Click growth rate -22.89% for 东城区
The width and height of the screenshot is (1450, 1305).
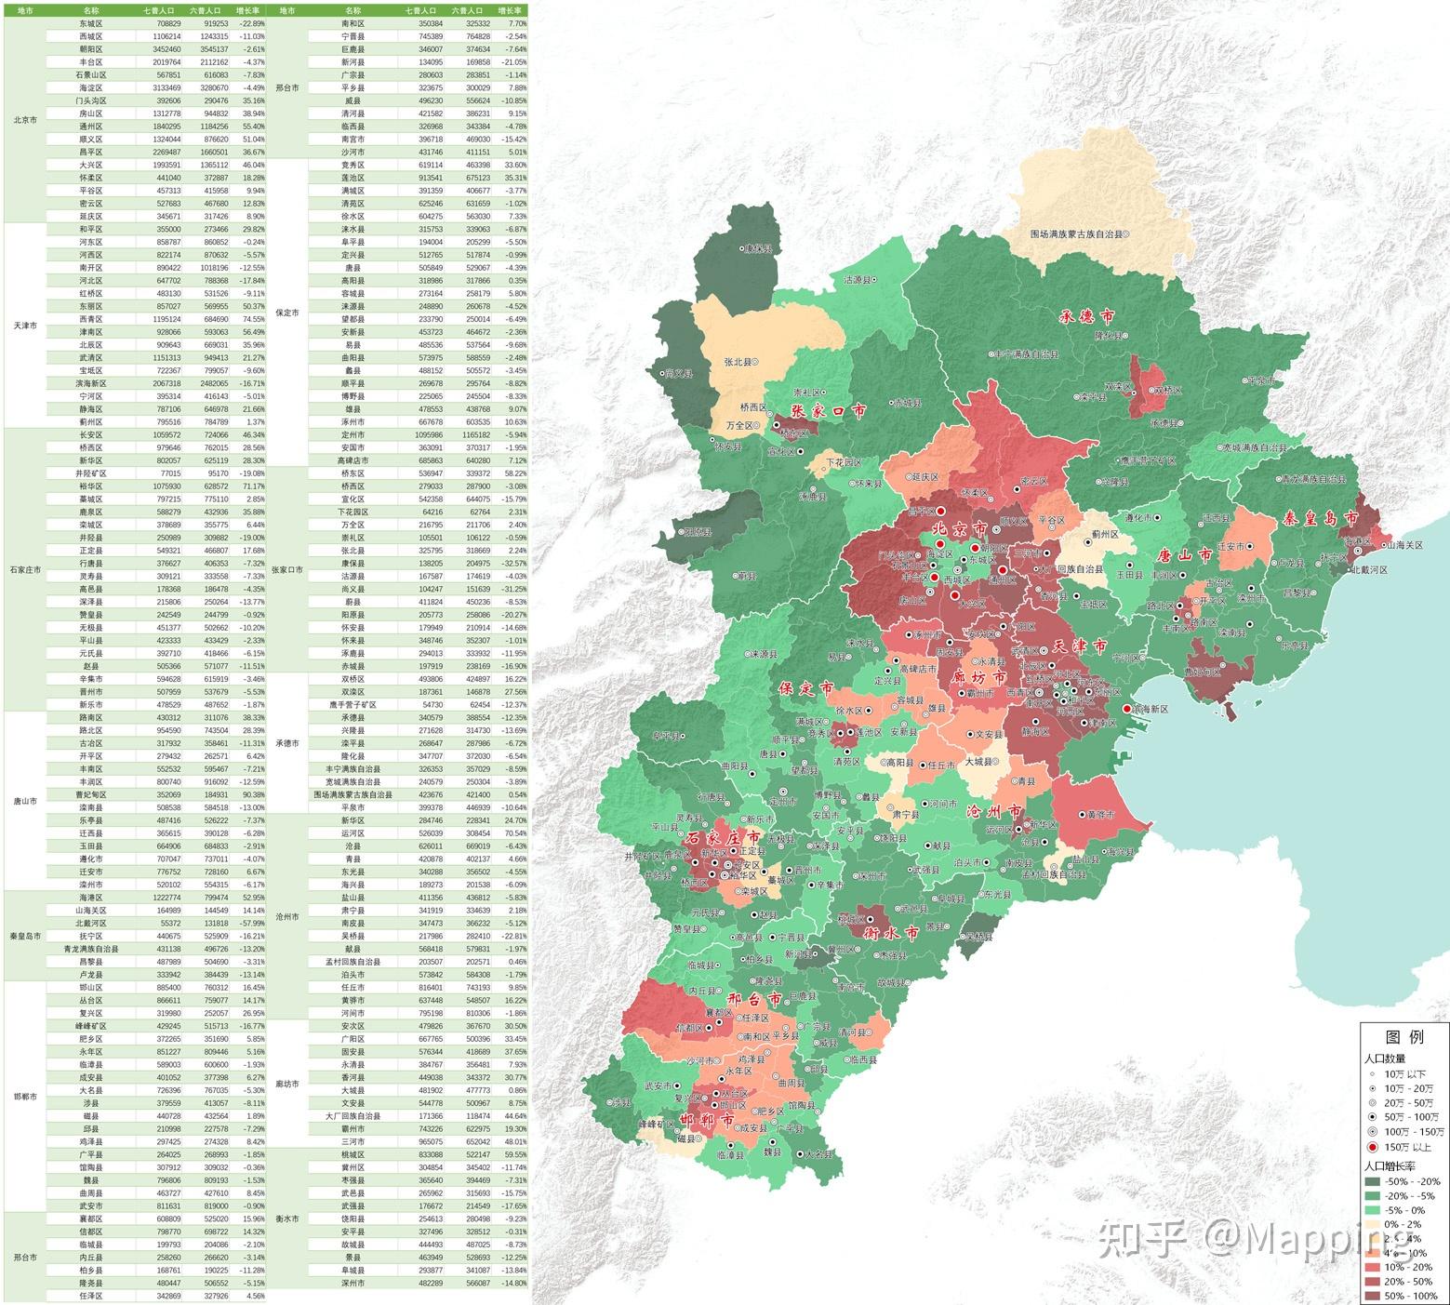tap(250, 22)
